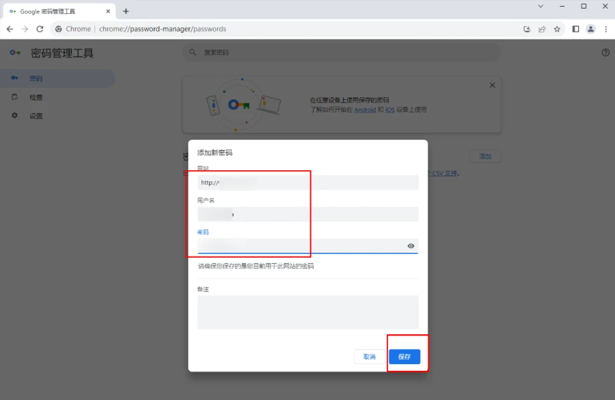Select 密码 in the sidebar
615x400 pixels.
57,78
